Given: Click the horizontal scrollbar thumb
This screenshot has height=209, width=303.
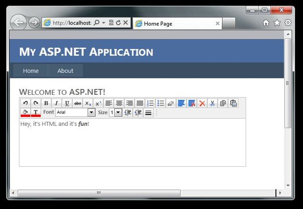Looking at the screenshot, I should 99,193.
